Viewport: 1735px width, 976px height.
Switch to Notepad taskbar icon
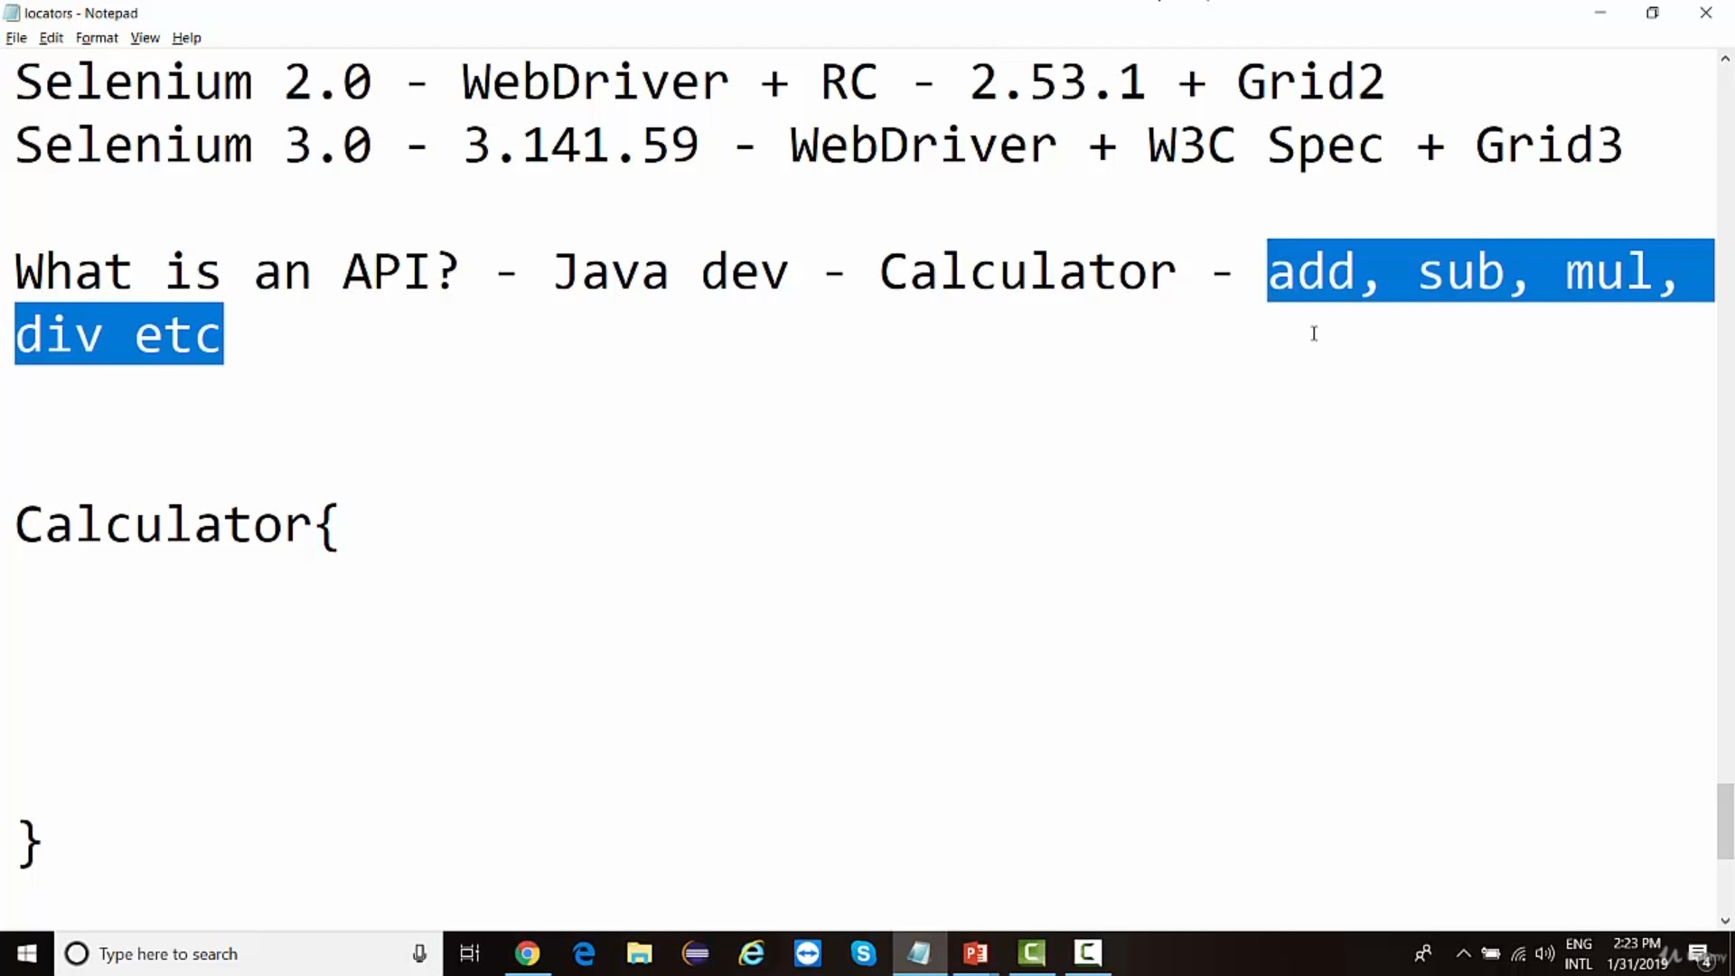[x=920, y=953]
